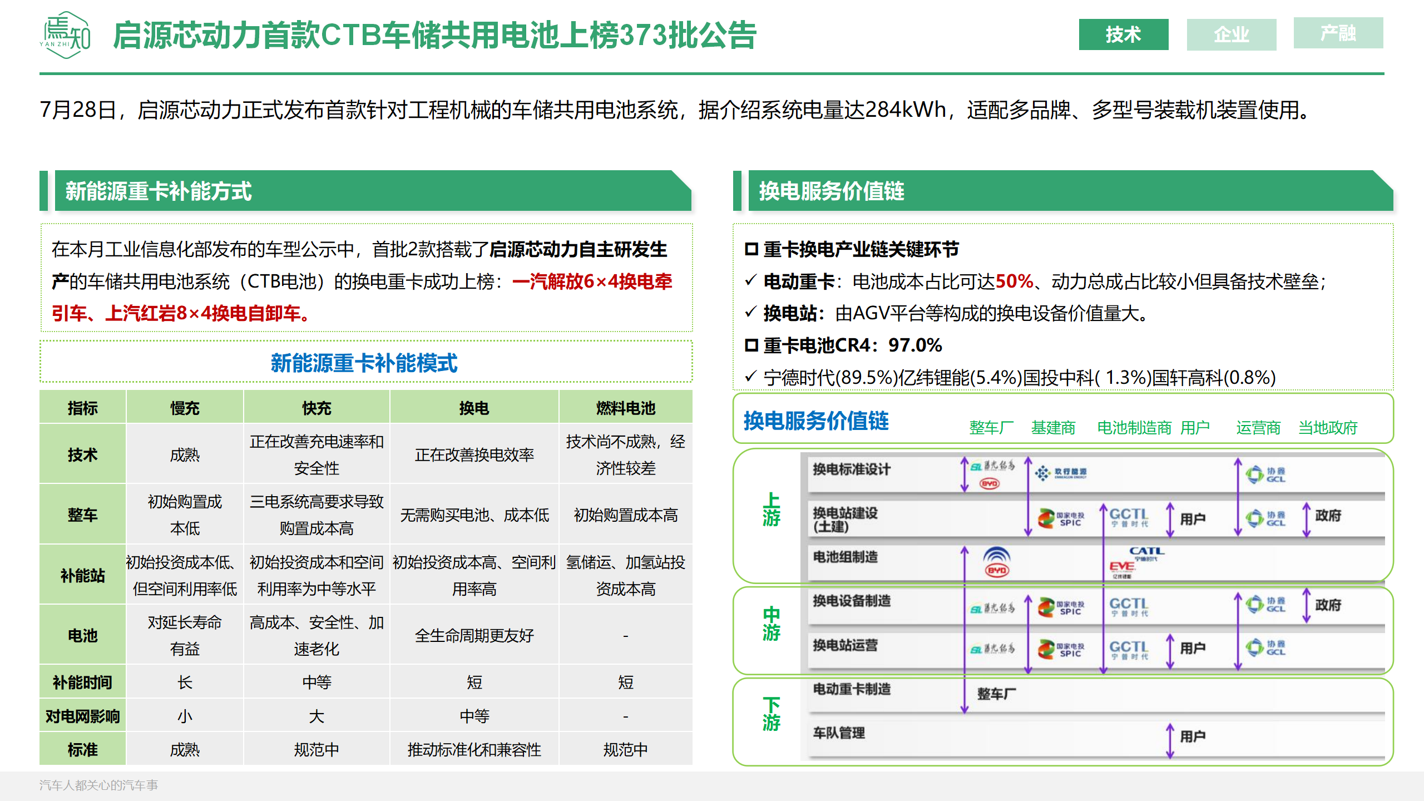Click the 换电标准设计 row label

coord(852,469)
